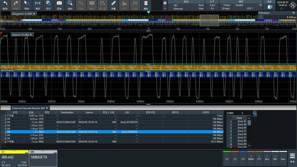Click the Delete (删除) trash icon
This screenshot has height=167, width=297.
[x=146, y=5]
